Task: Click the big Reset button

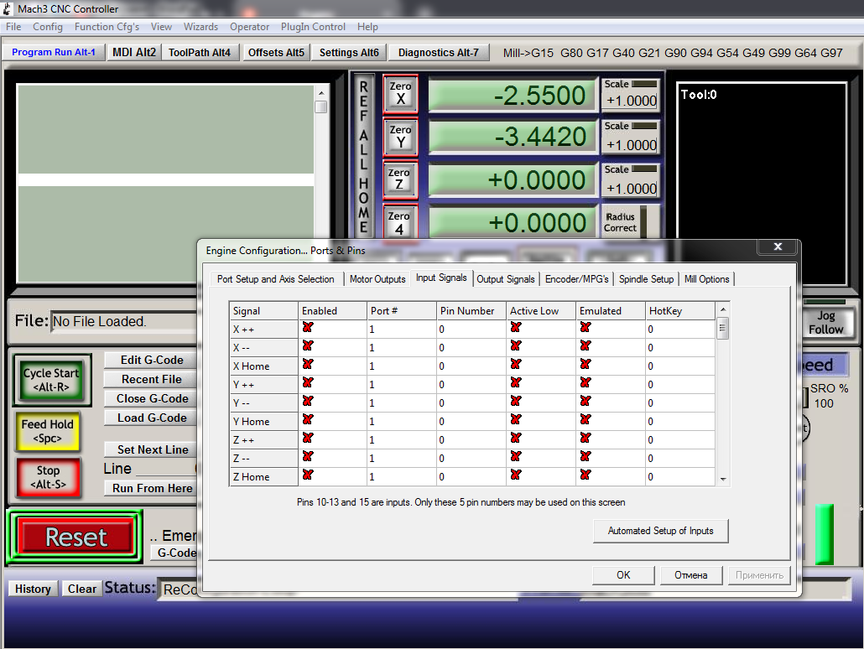Action: tap(75, 536)
